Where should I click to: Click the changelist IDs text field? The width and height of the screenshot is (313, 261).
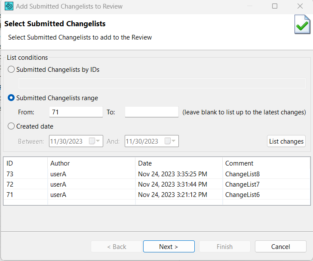point(162,83)
